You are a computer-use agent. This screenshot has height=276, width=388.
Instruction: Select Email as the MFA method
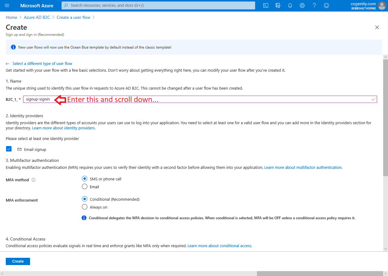84,186
